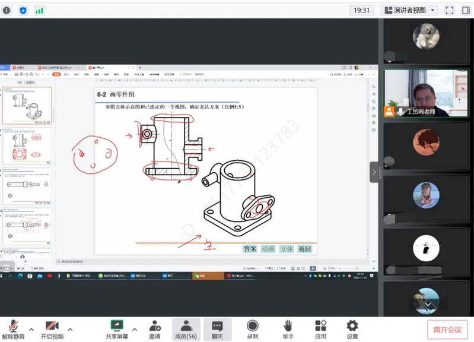This screenshot has height=342, width=474.
Task: Raise your hand (举手)
Action: coord(288,329)
